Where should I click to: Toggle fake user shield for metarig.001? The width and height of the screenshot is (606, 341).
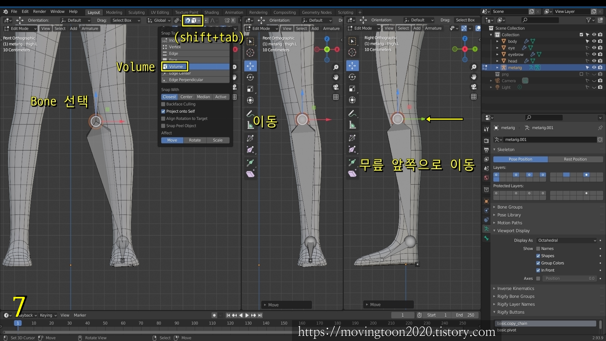click(600, 140)
